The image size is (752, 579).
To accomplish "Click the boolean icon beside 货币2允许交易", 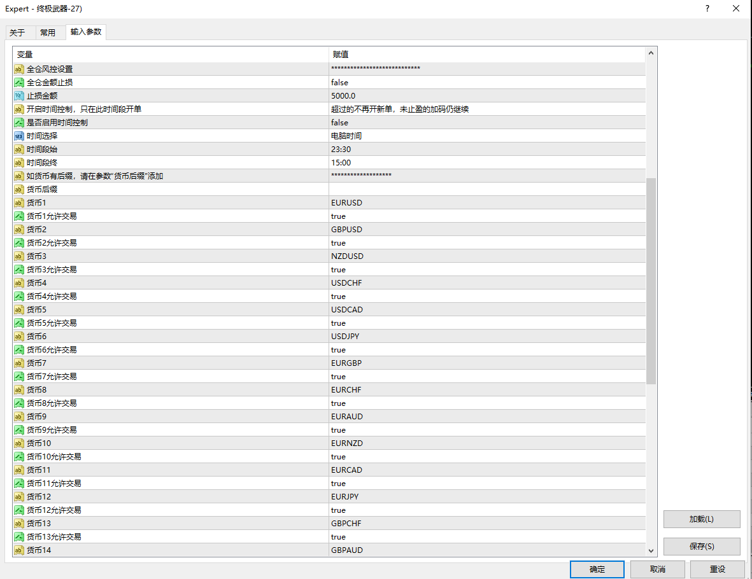I will click(18, 243).
